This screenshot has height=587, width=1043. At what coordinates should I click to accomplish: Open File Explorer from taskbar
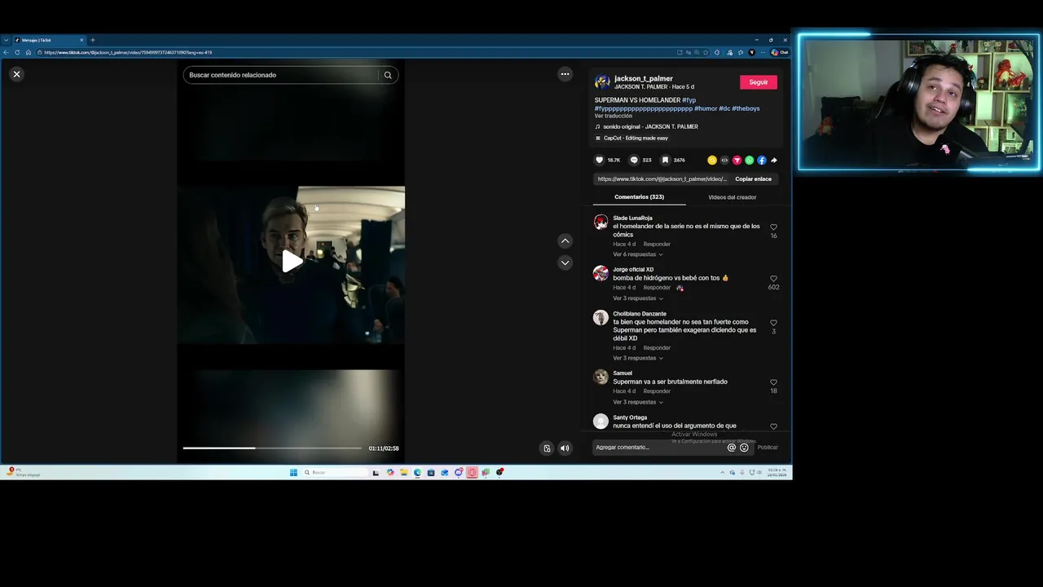pos(403,472)
